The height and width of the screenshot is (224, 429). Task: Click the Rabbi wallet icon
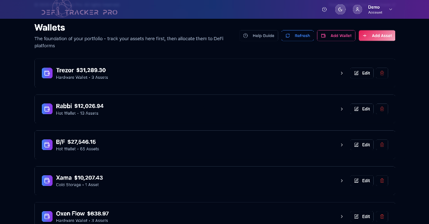coord(47,109)
